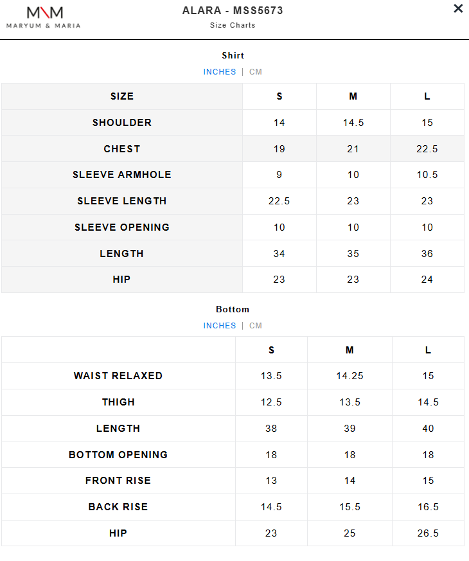Viewport: 469px width, 561px height.
Task: Click the ALARA - MSS5673 title
Action: tap(233, 11)
